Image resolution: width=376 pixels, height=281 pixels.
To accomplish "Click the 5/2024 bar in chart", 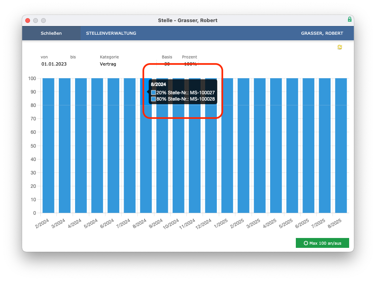I will coord(97,145).
